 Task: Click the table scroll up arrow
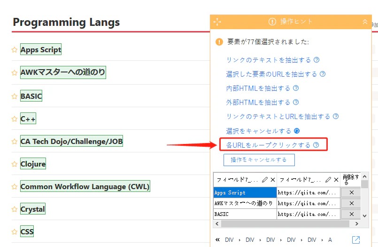(x=364, y=176)
